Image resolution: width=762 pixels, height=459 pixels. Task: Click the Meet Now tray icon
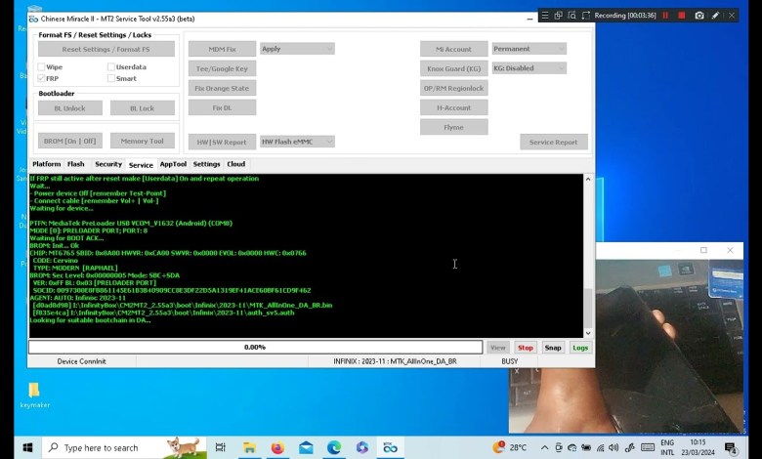coord(559,447)
